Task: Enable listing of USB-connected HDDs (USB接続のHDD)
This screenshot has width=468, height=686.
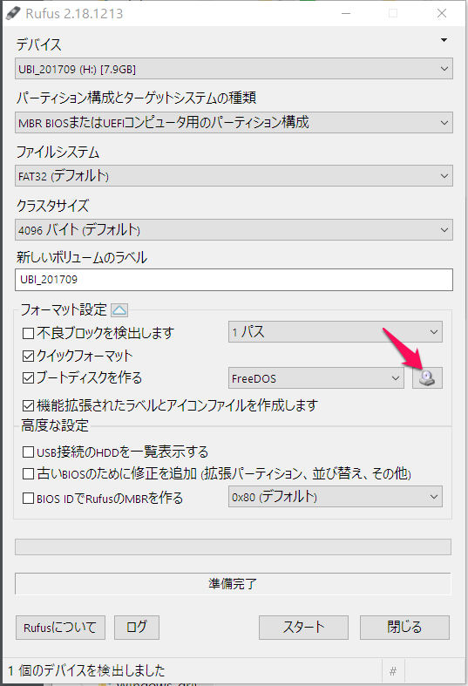Action: (29, 452)
